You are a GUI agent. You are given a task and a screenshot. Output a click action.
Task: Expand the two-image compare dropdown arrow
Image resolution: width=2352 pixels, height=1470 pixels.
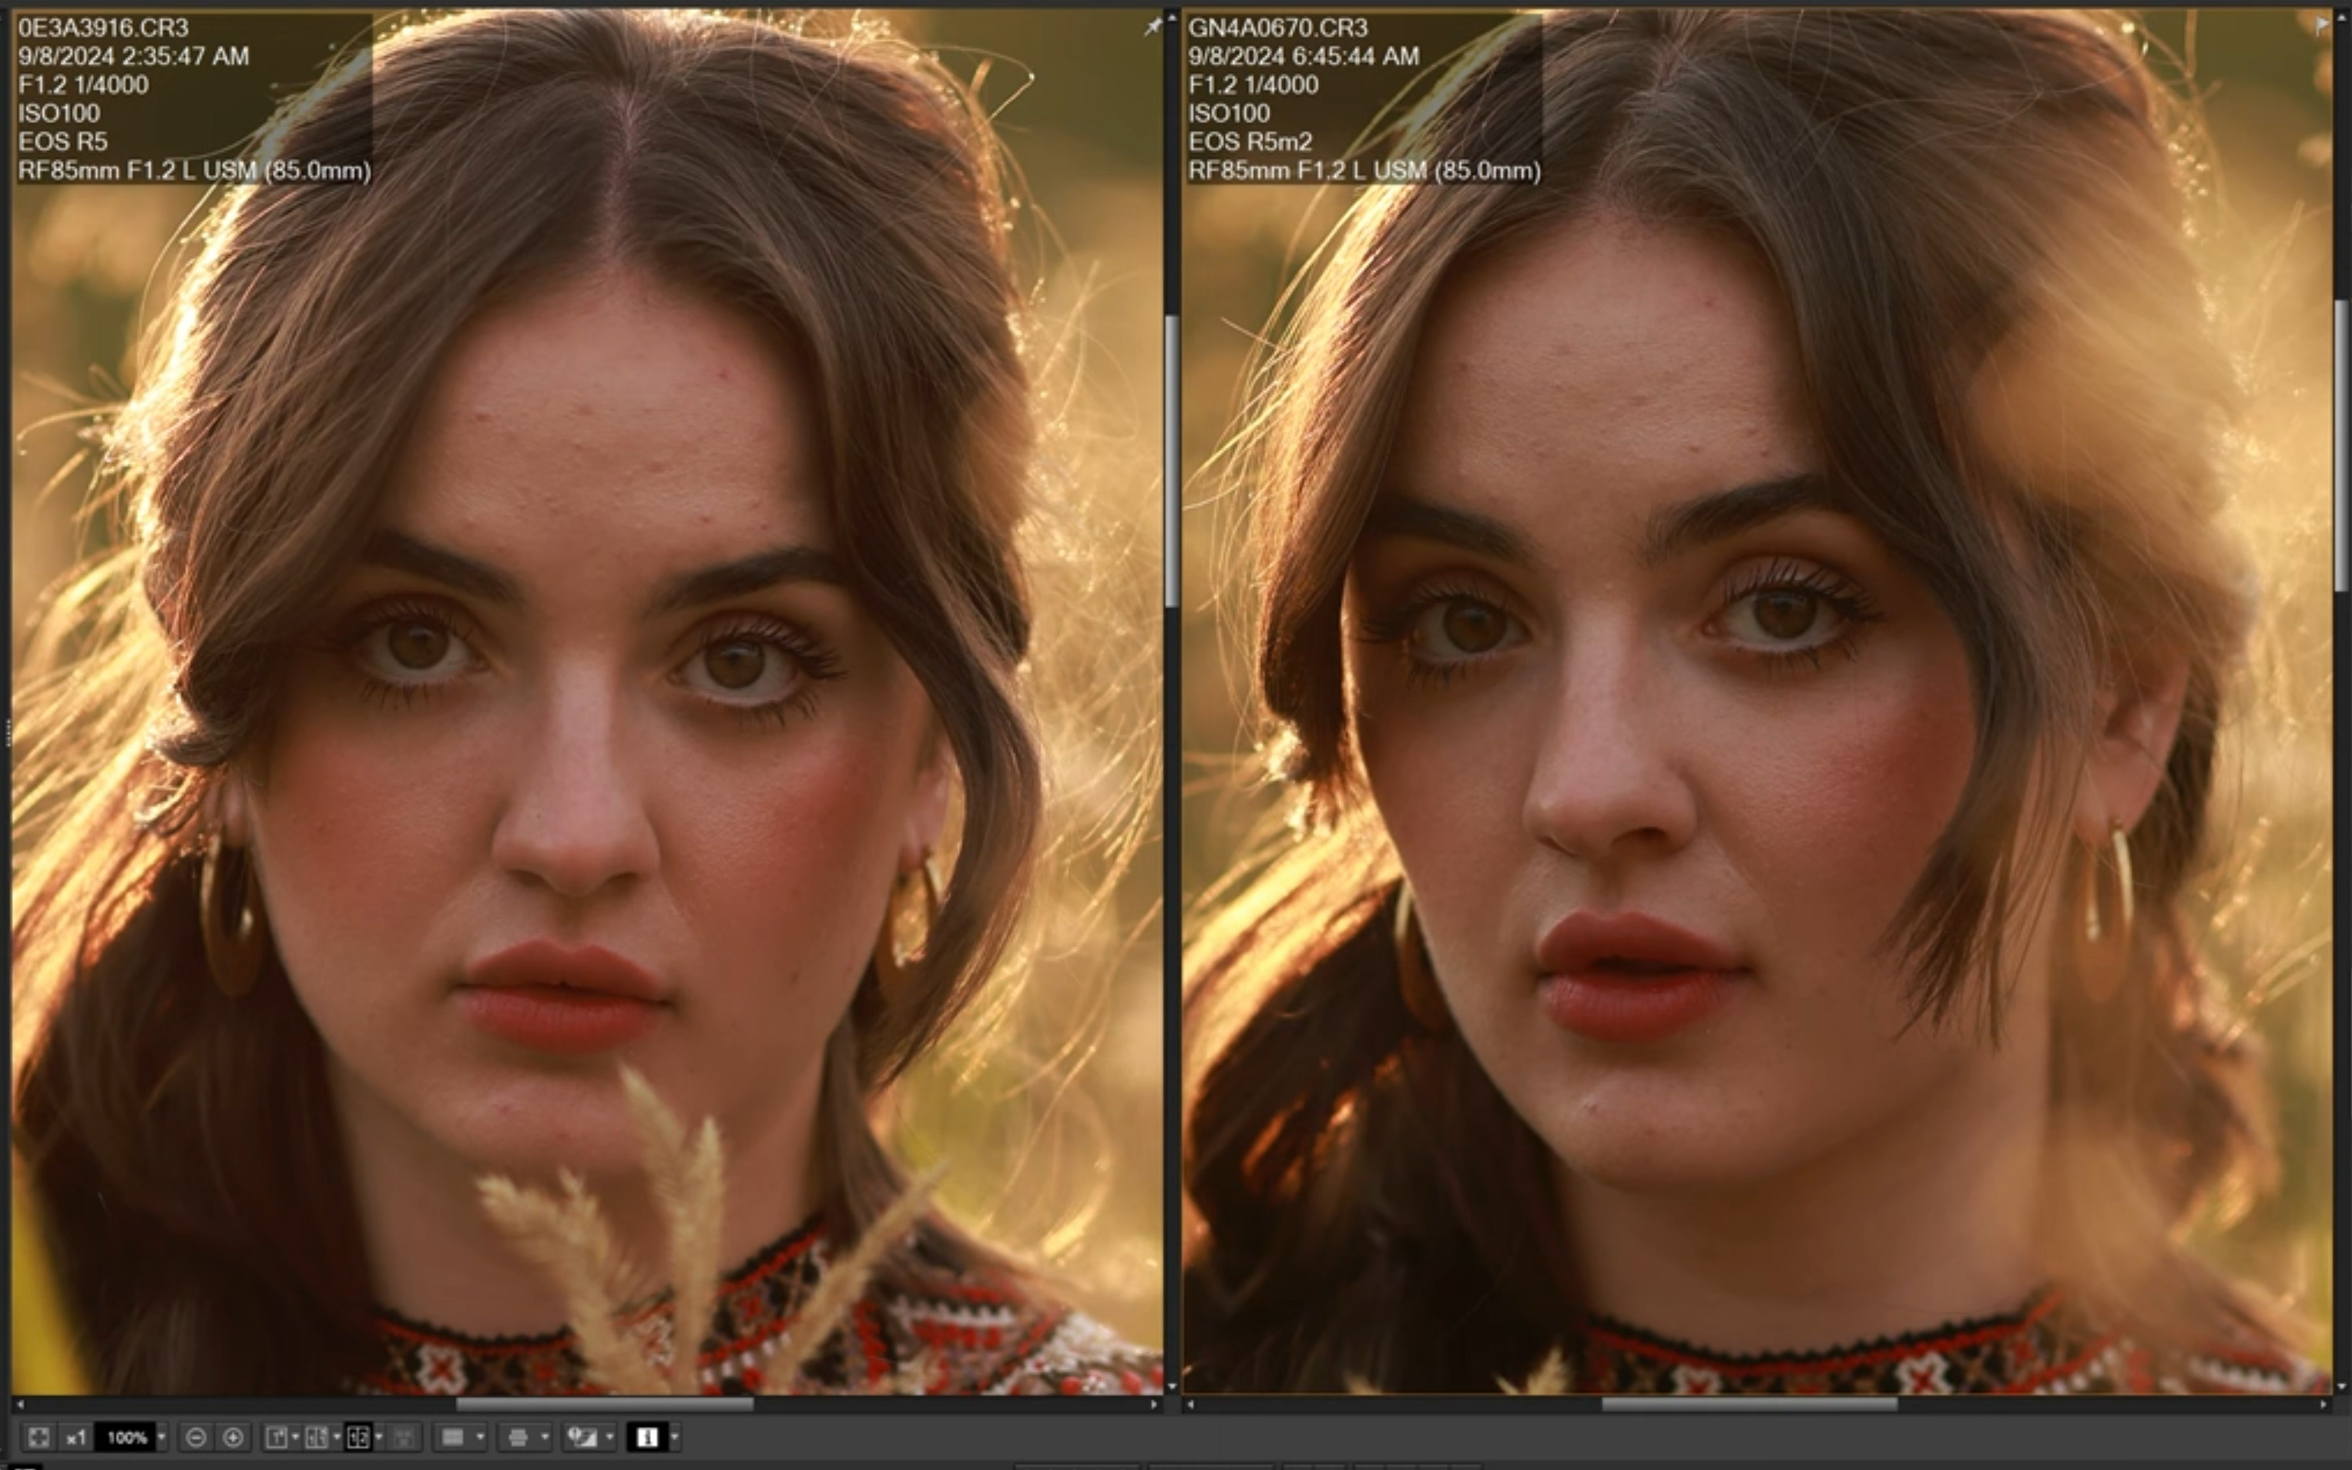coord(378,1437)
